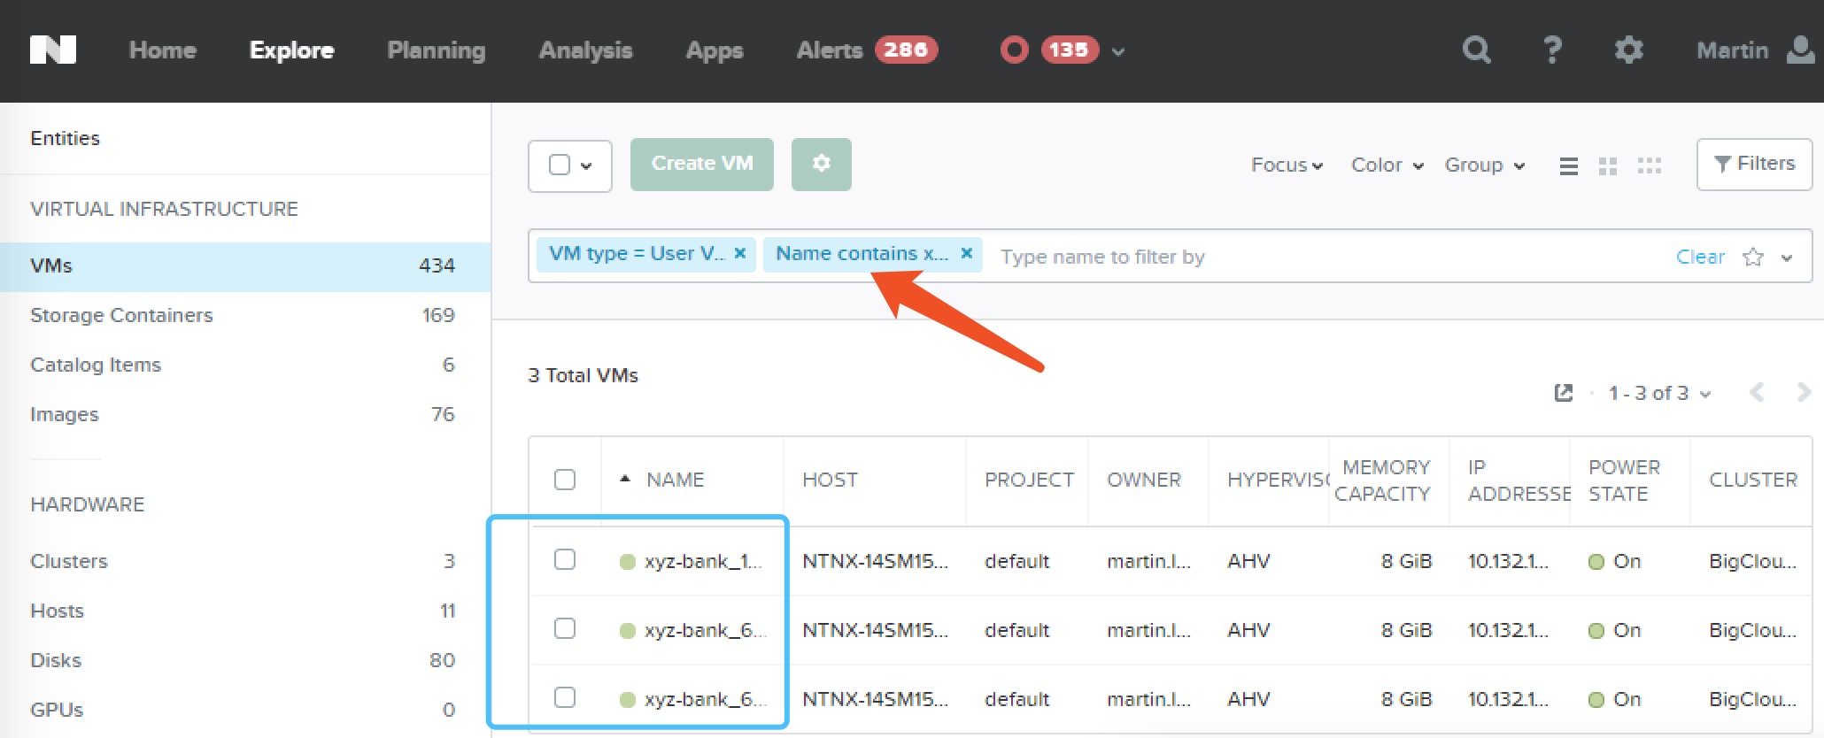Viewport: 1824px width, 738px height.
Task: Click the Nutanix logo icon
Action: pos(53,50)
